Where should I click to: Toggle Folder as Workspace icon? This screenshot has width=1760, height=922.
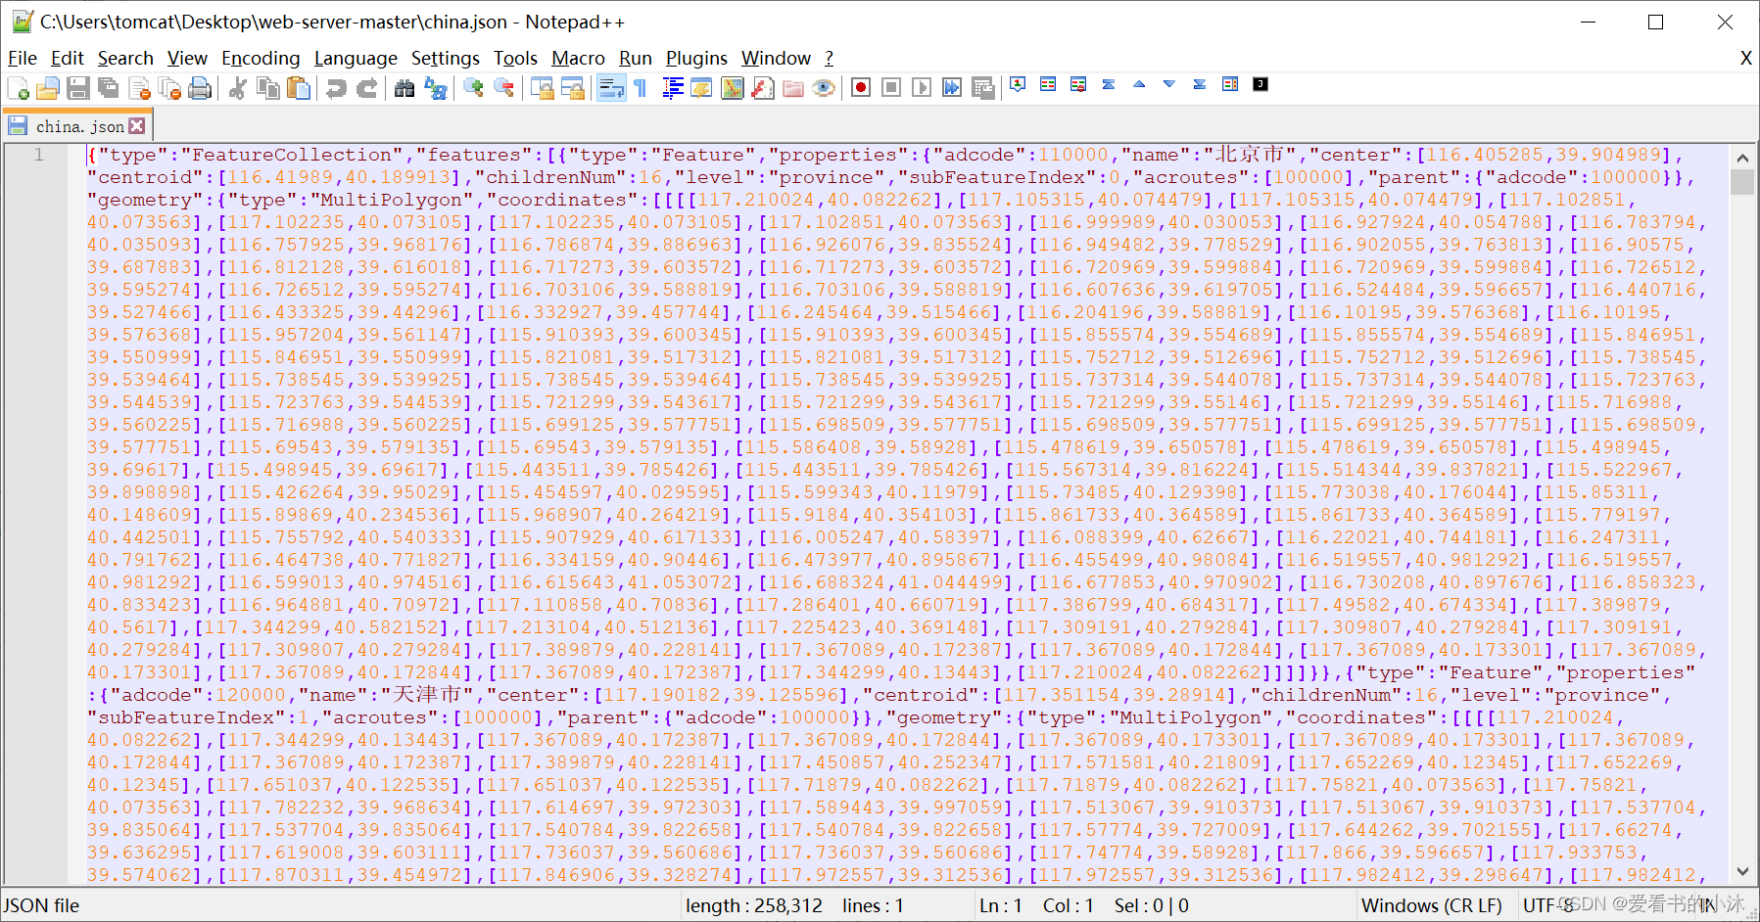pyautogui.click(x=793, y=88)
